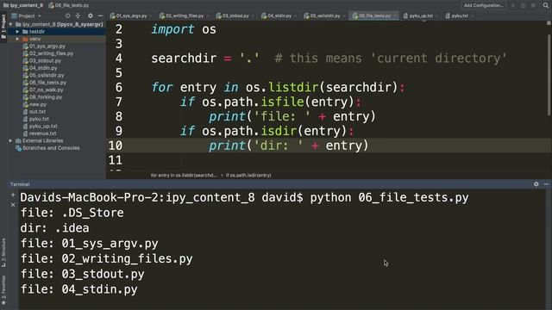This screenshot has width=552, height=310.
Task: Click Scroll from Source target icon
Action: pyautogui.click(x=67, y=15)
